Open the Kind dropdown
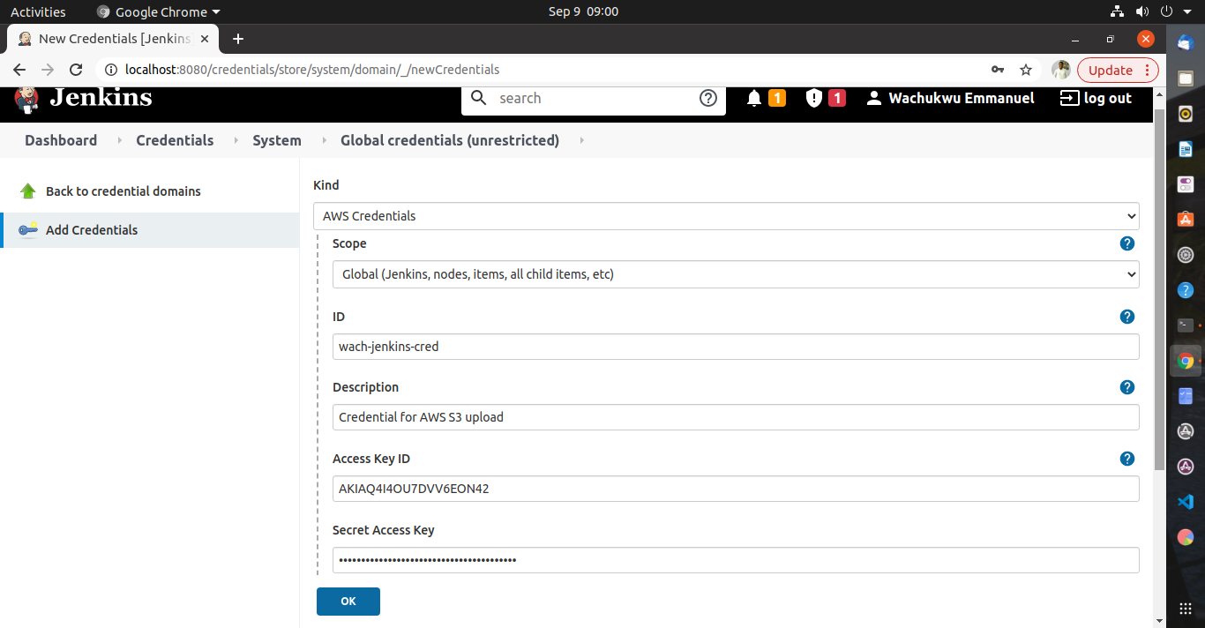 (726, 216)
